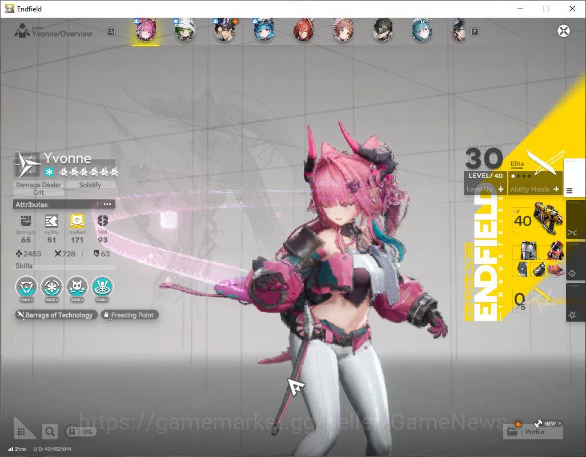Open the 0/5 potential indicator
This screenshot has height=457, width=586.
click(x=520, y=301)
